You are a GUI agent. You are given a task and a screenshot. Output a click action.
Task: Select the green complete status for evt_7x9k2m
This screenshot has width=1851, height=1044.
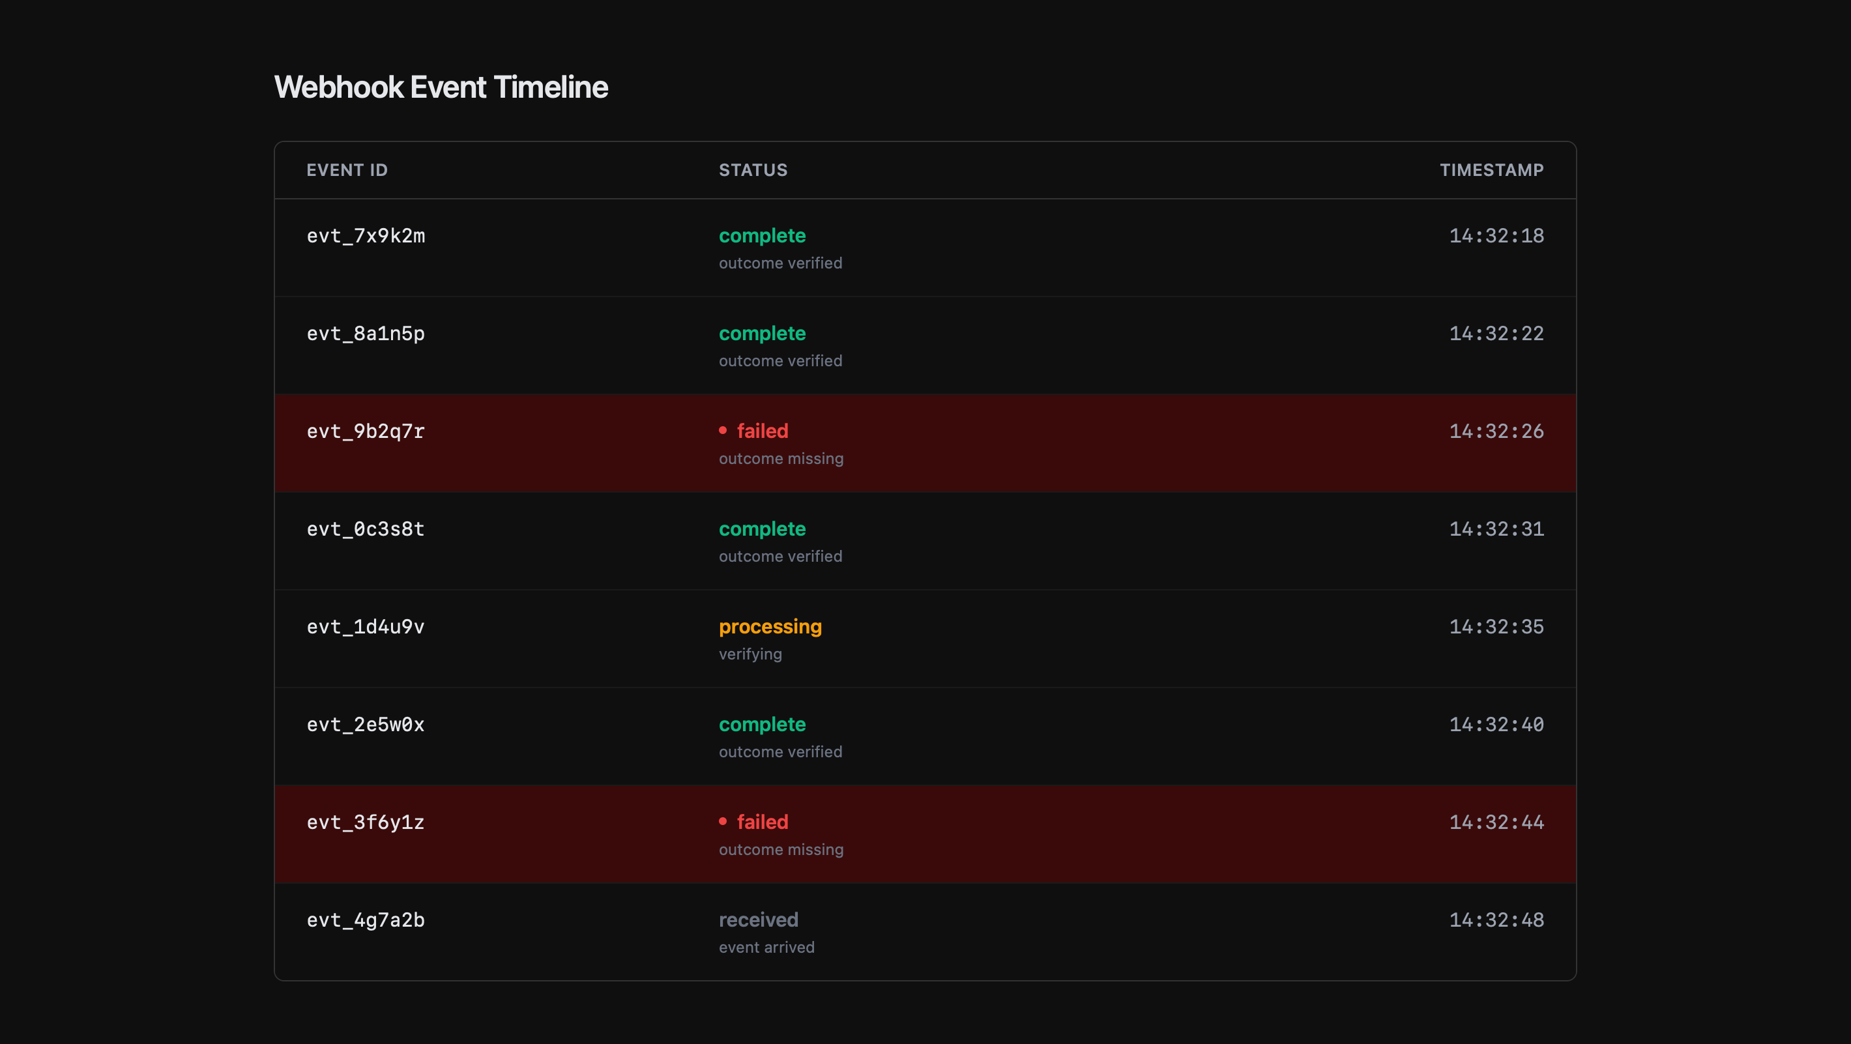(762, 236)
